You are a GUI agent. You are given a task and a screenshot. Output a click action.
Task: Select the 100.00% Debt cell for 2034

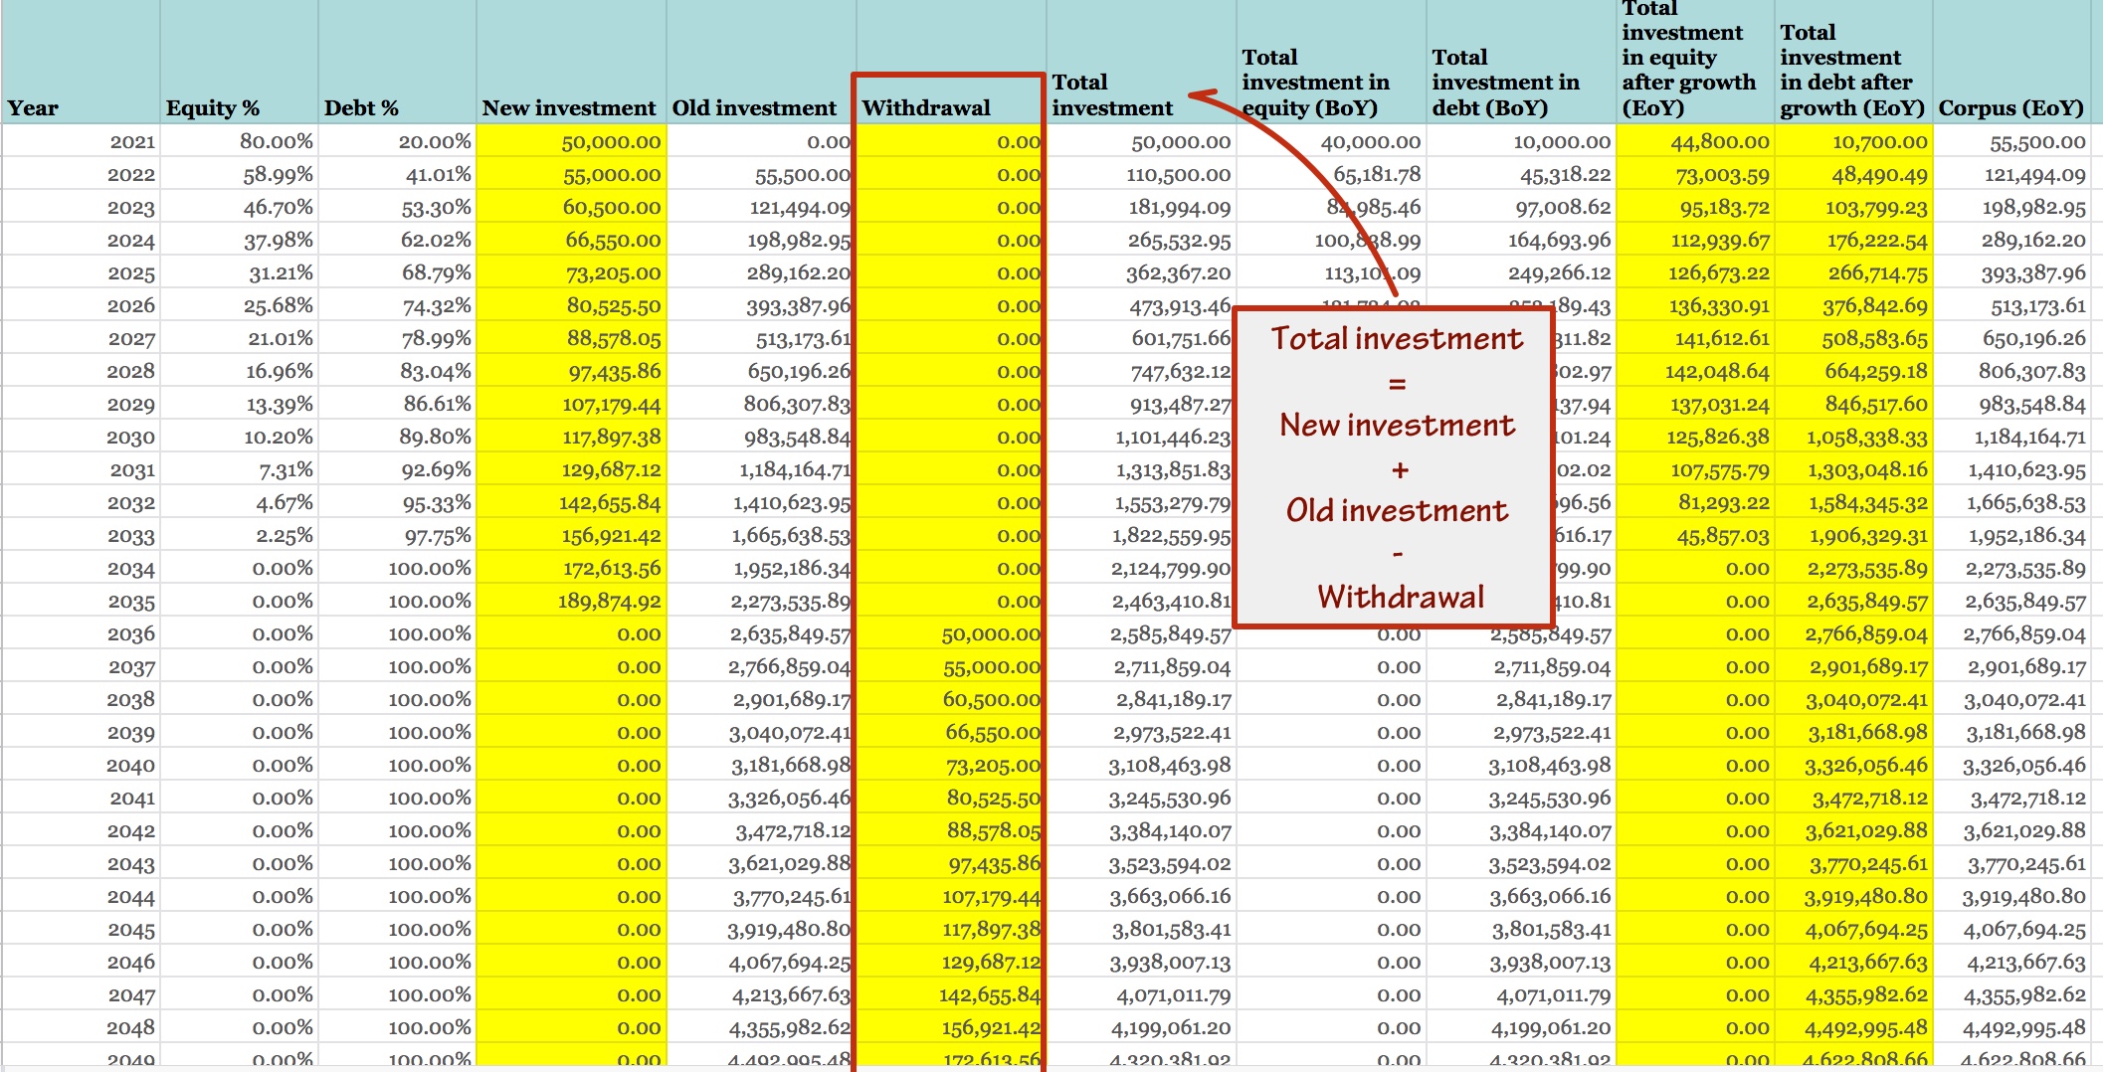pos(428,568)
